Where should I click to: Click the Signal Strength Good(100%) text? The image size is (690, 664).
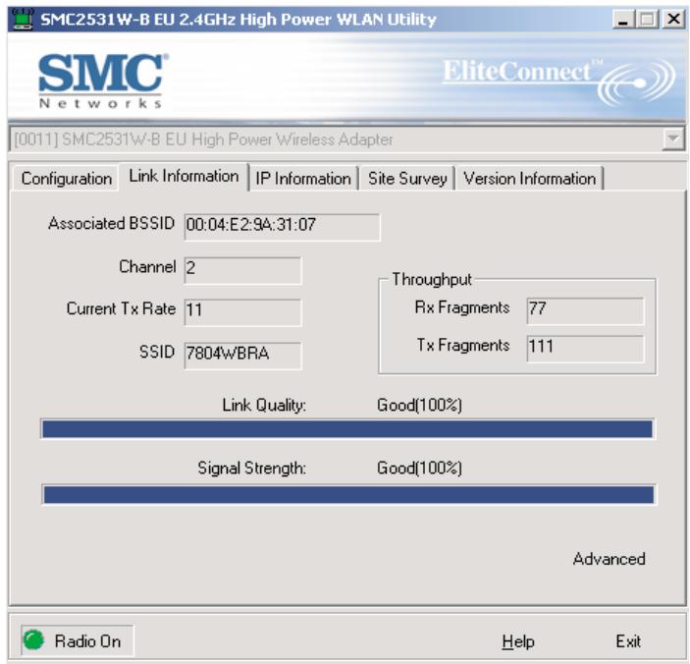coord(419,469)
